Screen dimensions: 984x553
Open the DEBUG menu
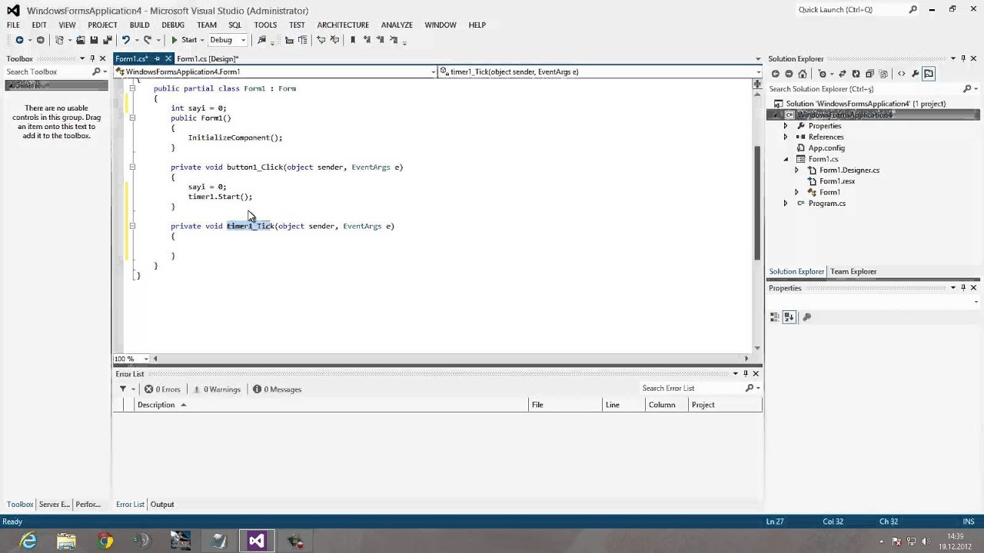click(173, 25)
